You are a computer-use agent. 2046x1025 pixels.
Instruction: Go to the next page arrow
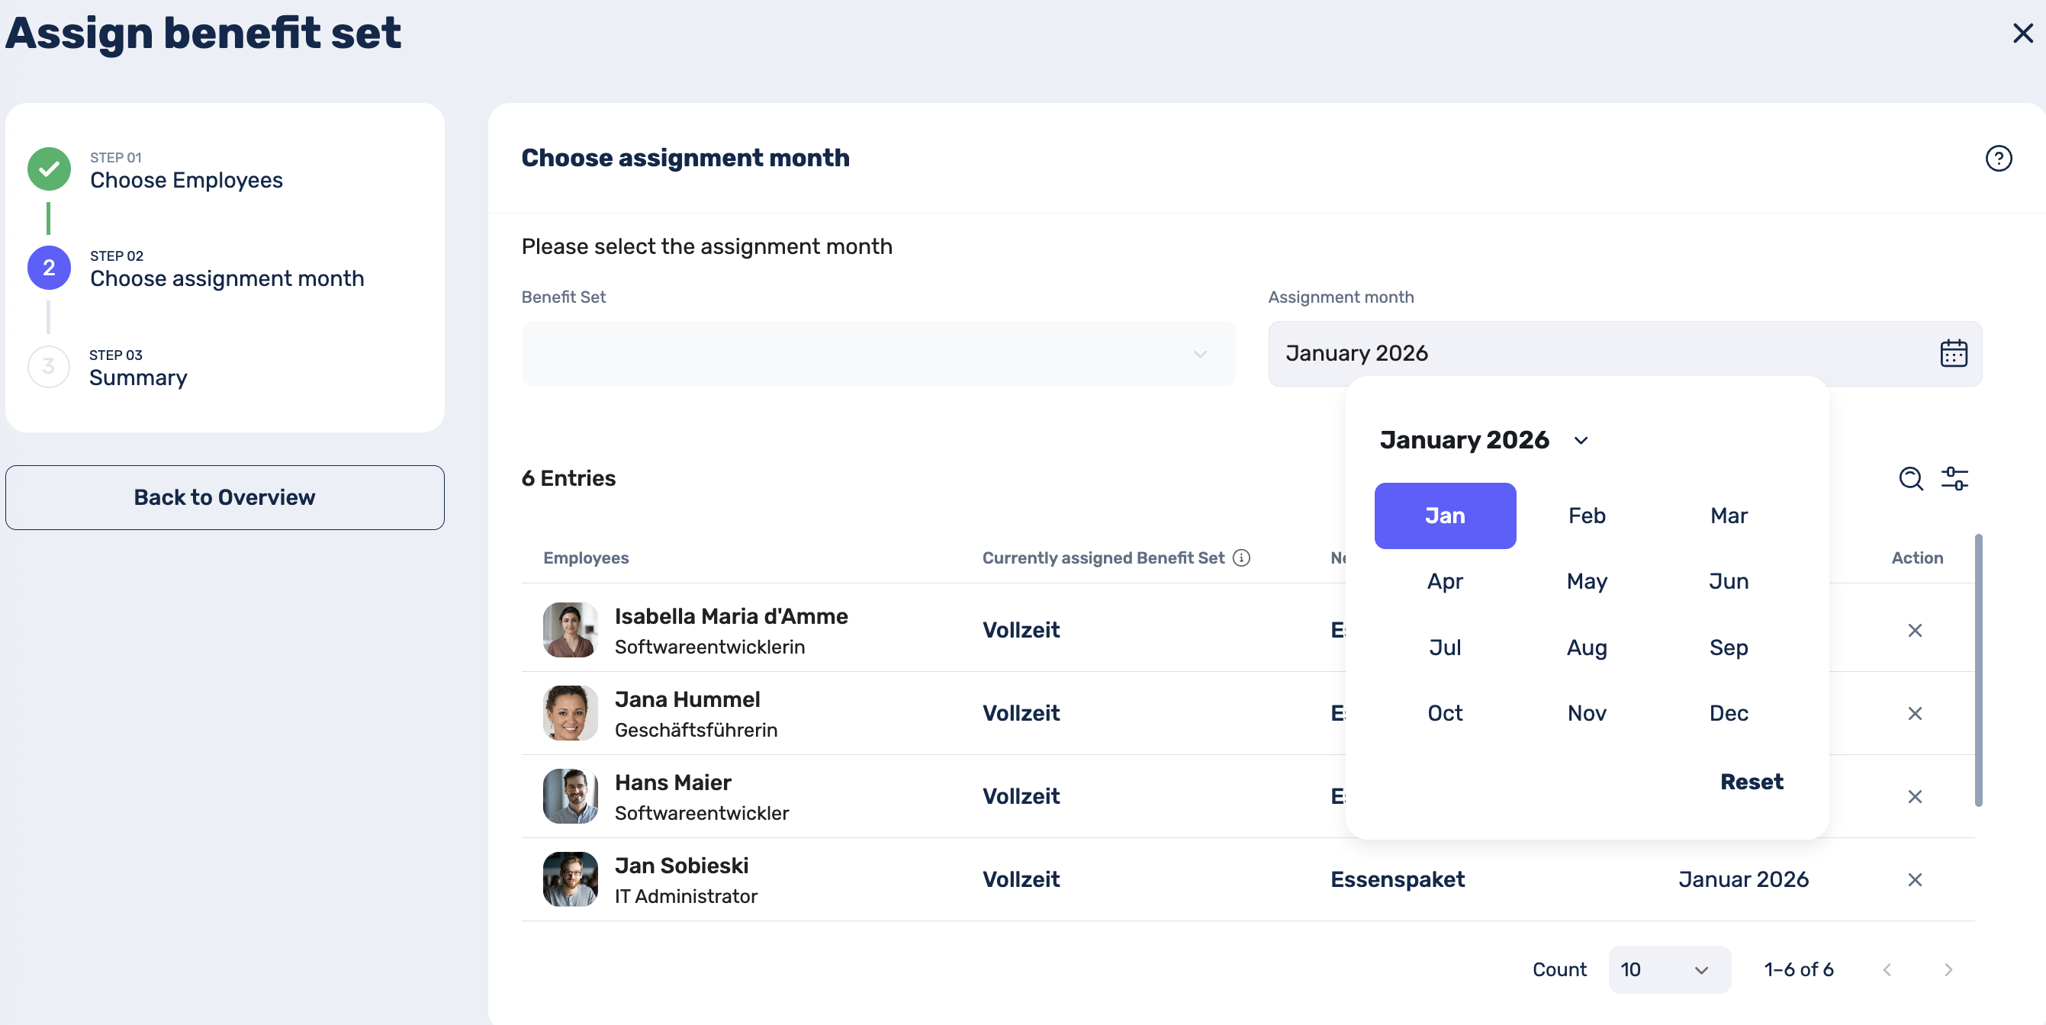click(1948, 969)
